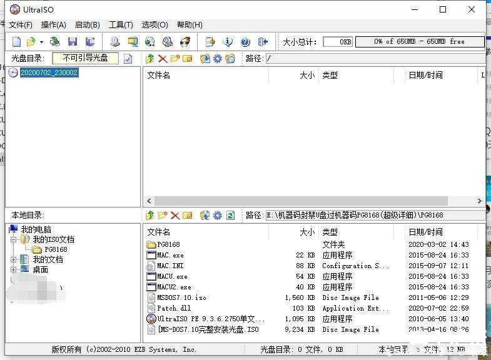Click the Open CD/DVD green-arrow drive icon
The height and width of the screenshot is (360, 491).
tap(55, 41)
